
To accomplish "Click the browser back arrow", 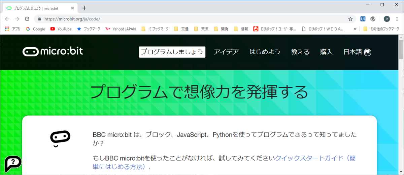I will point(7,19).
